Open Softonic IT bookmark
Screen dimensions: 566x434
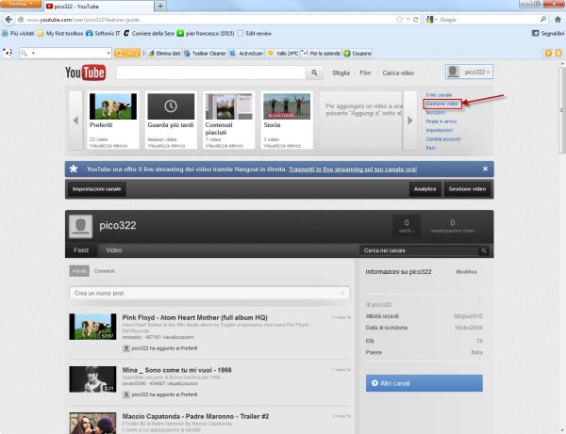tap(103, 34)
